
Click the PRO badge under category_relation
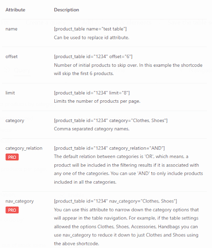click(12, 157)
